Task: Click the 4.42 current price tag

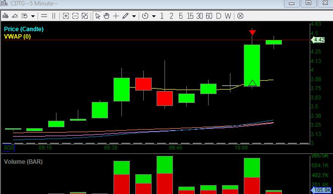Action: [318, 40]
